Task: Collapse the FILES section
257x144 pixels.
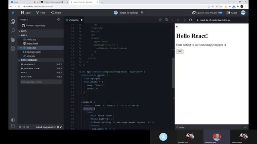Action: [41, 35]
